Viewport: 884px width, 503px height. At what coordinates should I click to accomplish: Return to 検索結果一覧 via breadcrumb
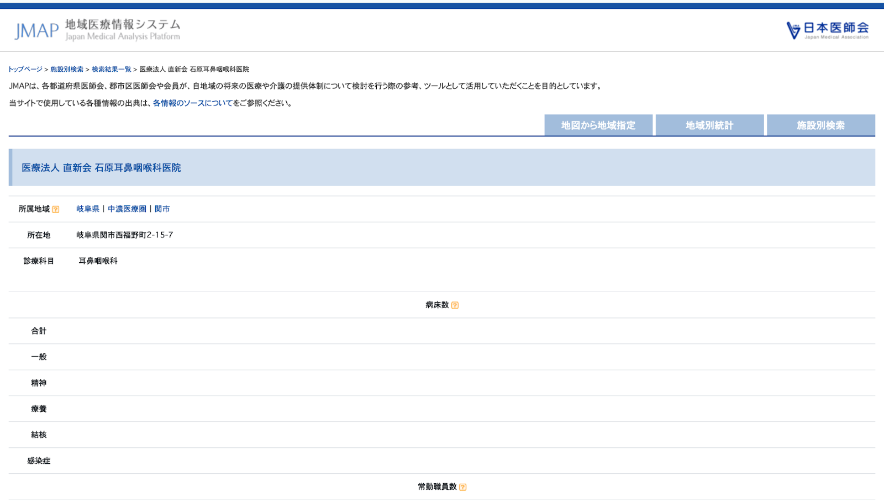(111, 70)
